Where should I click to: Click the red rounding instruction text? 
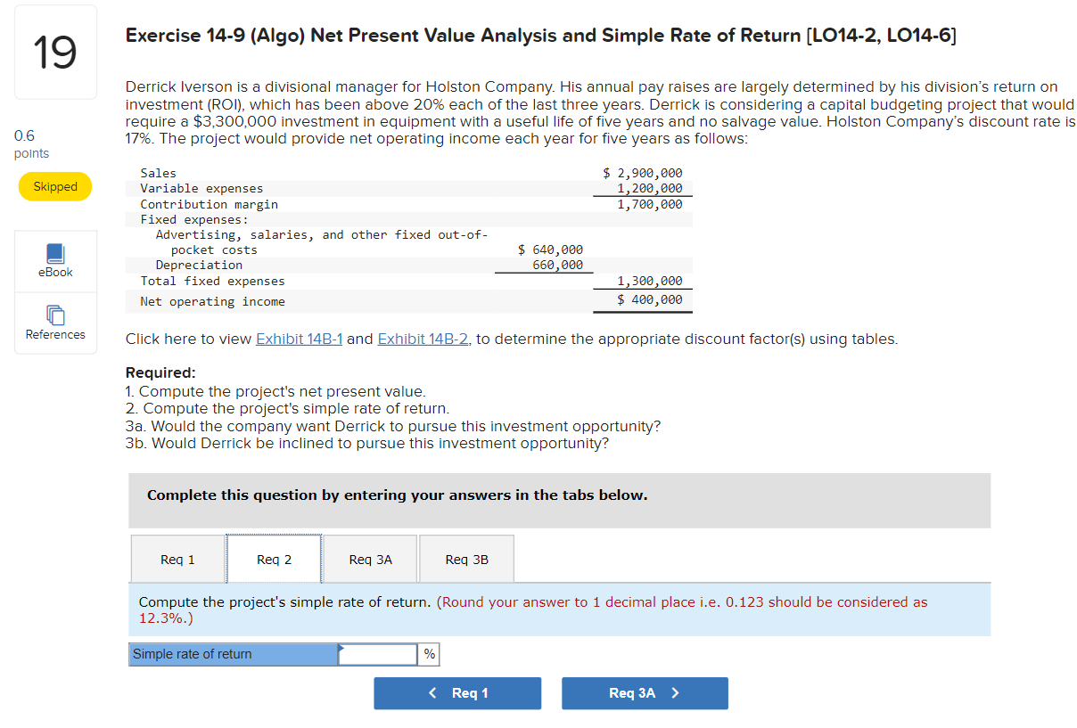pos(533,609)
